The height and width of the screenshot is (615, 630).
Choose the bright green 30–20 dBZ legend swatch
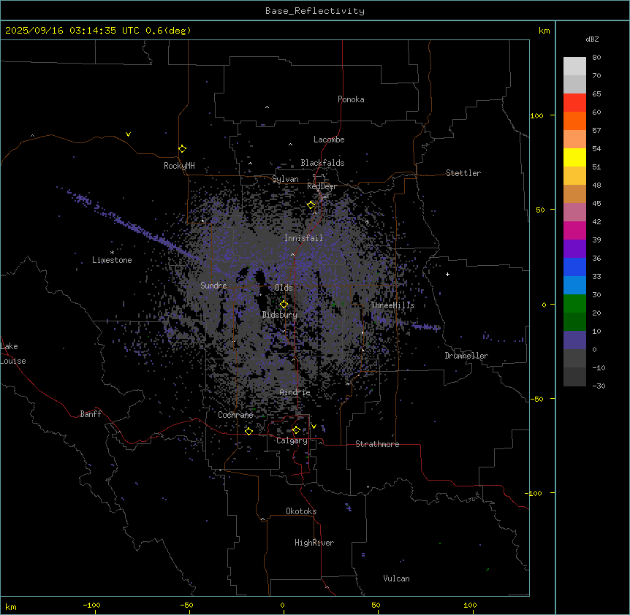click(x=574, y=304)
